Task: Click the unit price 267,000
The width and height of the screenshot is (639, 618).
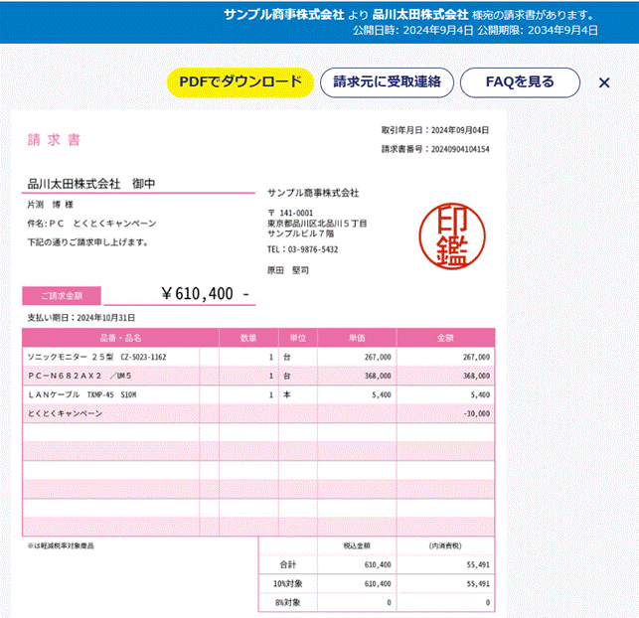Action: (378, 358)
